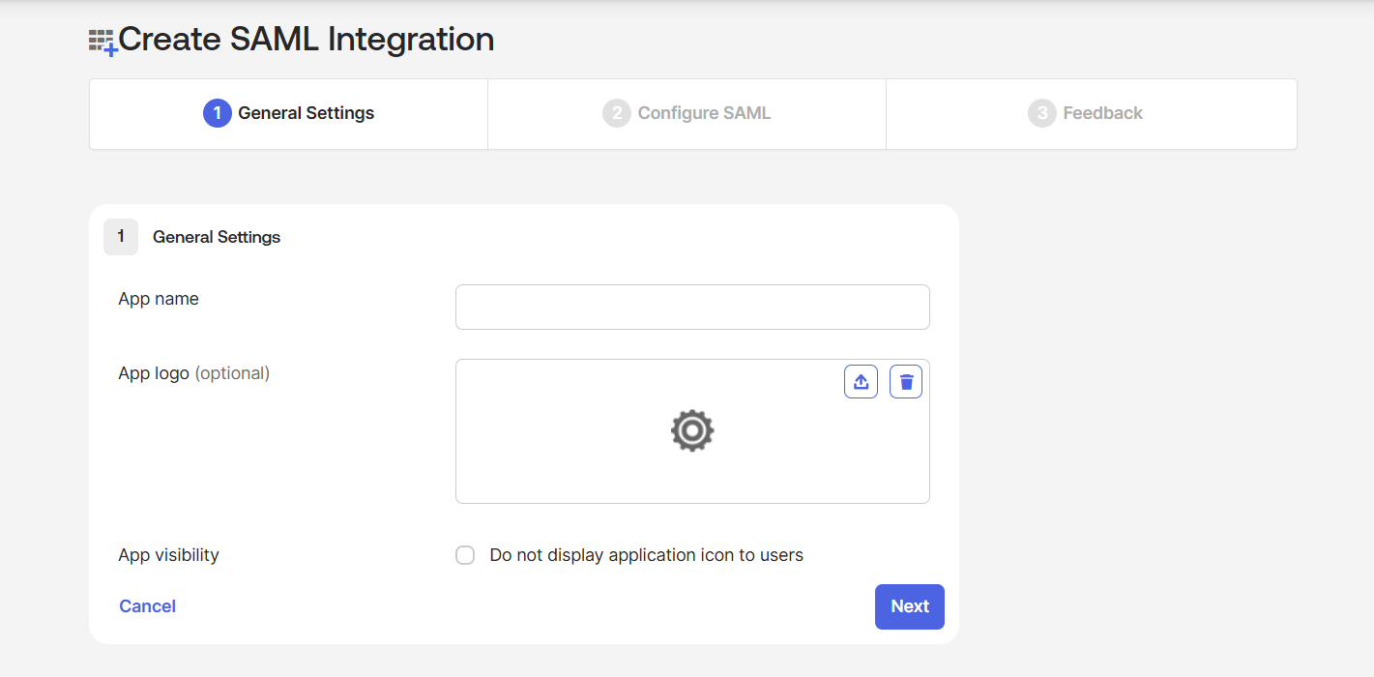Click the 'Create SAML Integration' page title
Viewport: 1374px width, 677px height.
click(x=306, y=40)
